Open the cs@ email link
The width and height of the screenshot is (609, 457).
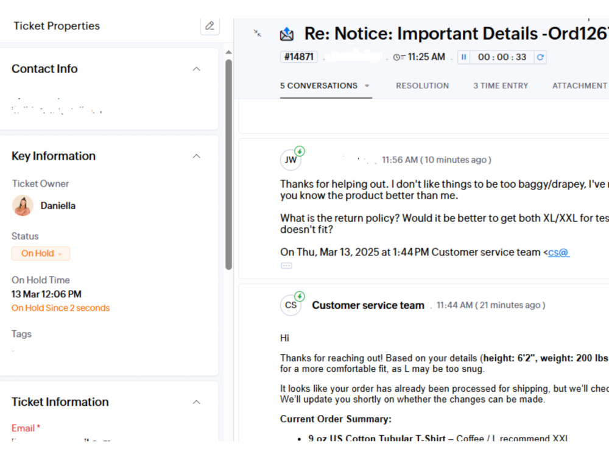coord(559,253)
